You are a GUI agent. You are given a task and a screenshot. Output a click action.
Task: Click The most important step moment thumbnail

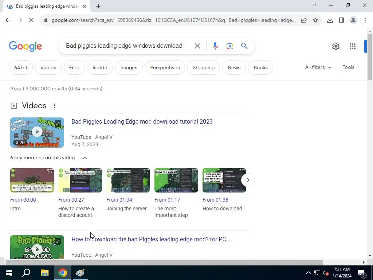tap(176, 180)
